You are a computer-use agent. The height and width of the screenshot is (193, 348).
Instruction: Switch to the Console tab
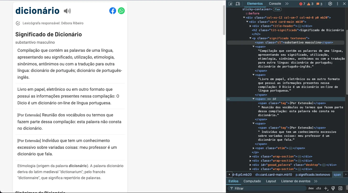[275, 4]
